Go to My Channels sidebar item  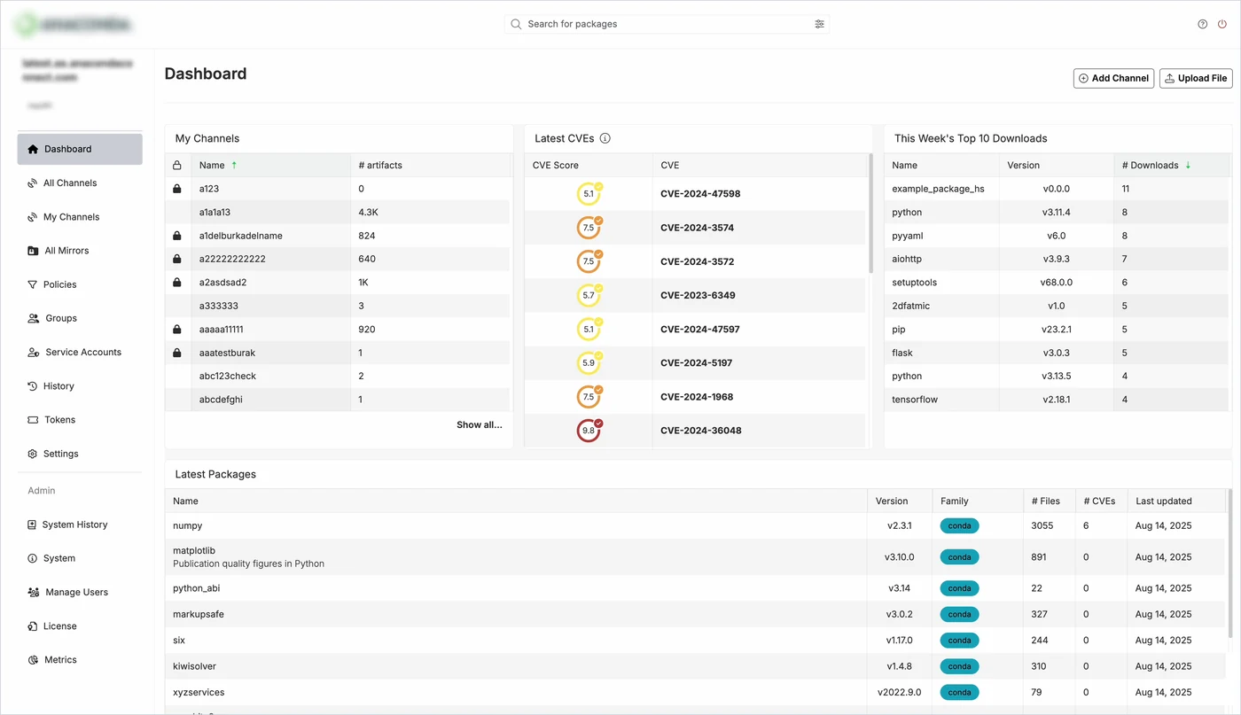click(80, 217)
